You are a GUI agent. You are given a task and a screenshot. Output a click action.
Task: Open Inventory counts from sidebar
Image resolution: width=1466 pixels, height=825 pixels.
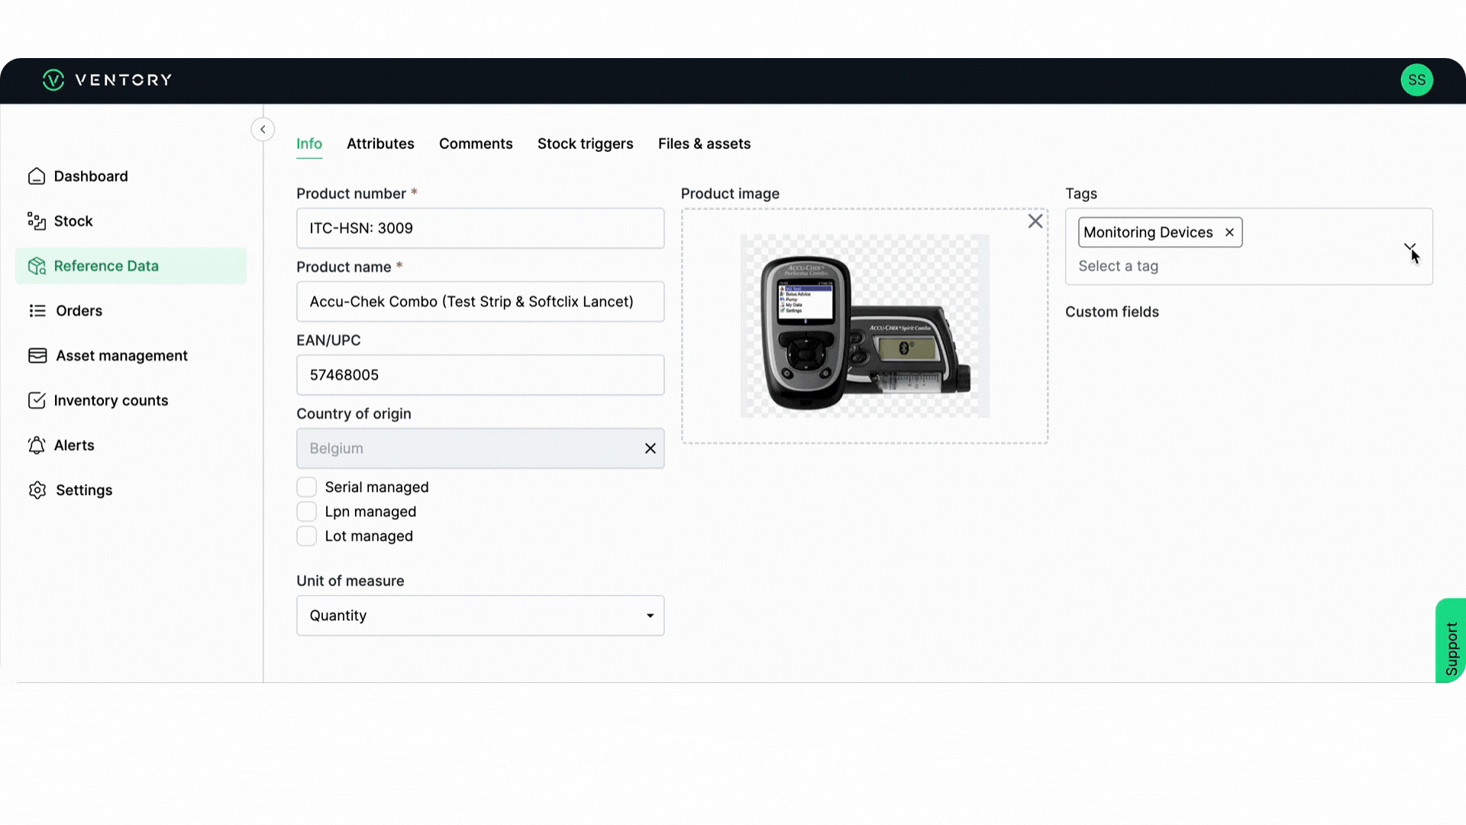(x=131, y=400)
